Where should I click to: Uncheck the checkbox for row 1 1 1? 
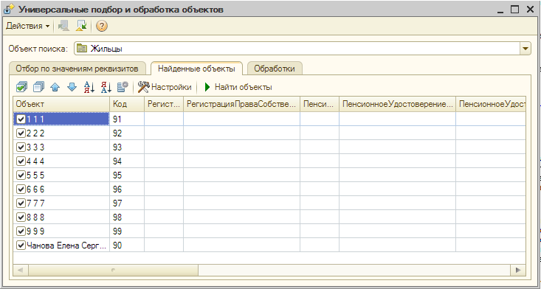(x=21, y=119)
